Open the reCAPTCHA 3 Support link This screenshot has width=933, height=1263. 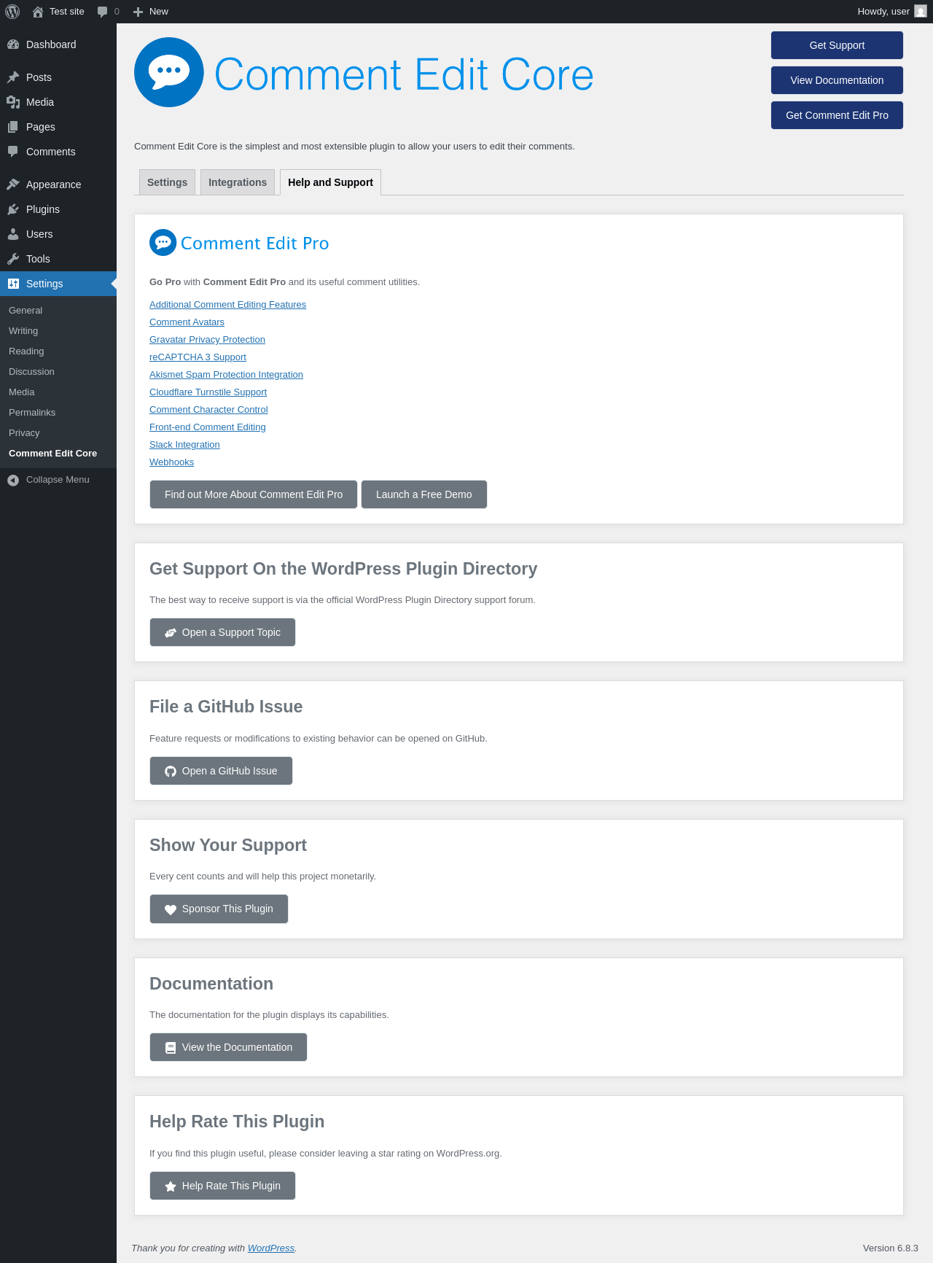(198, 357)
